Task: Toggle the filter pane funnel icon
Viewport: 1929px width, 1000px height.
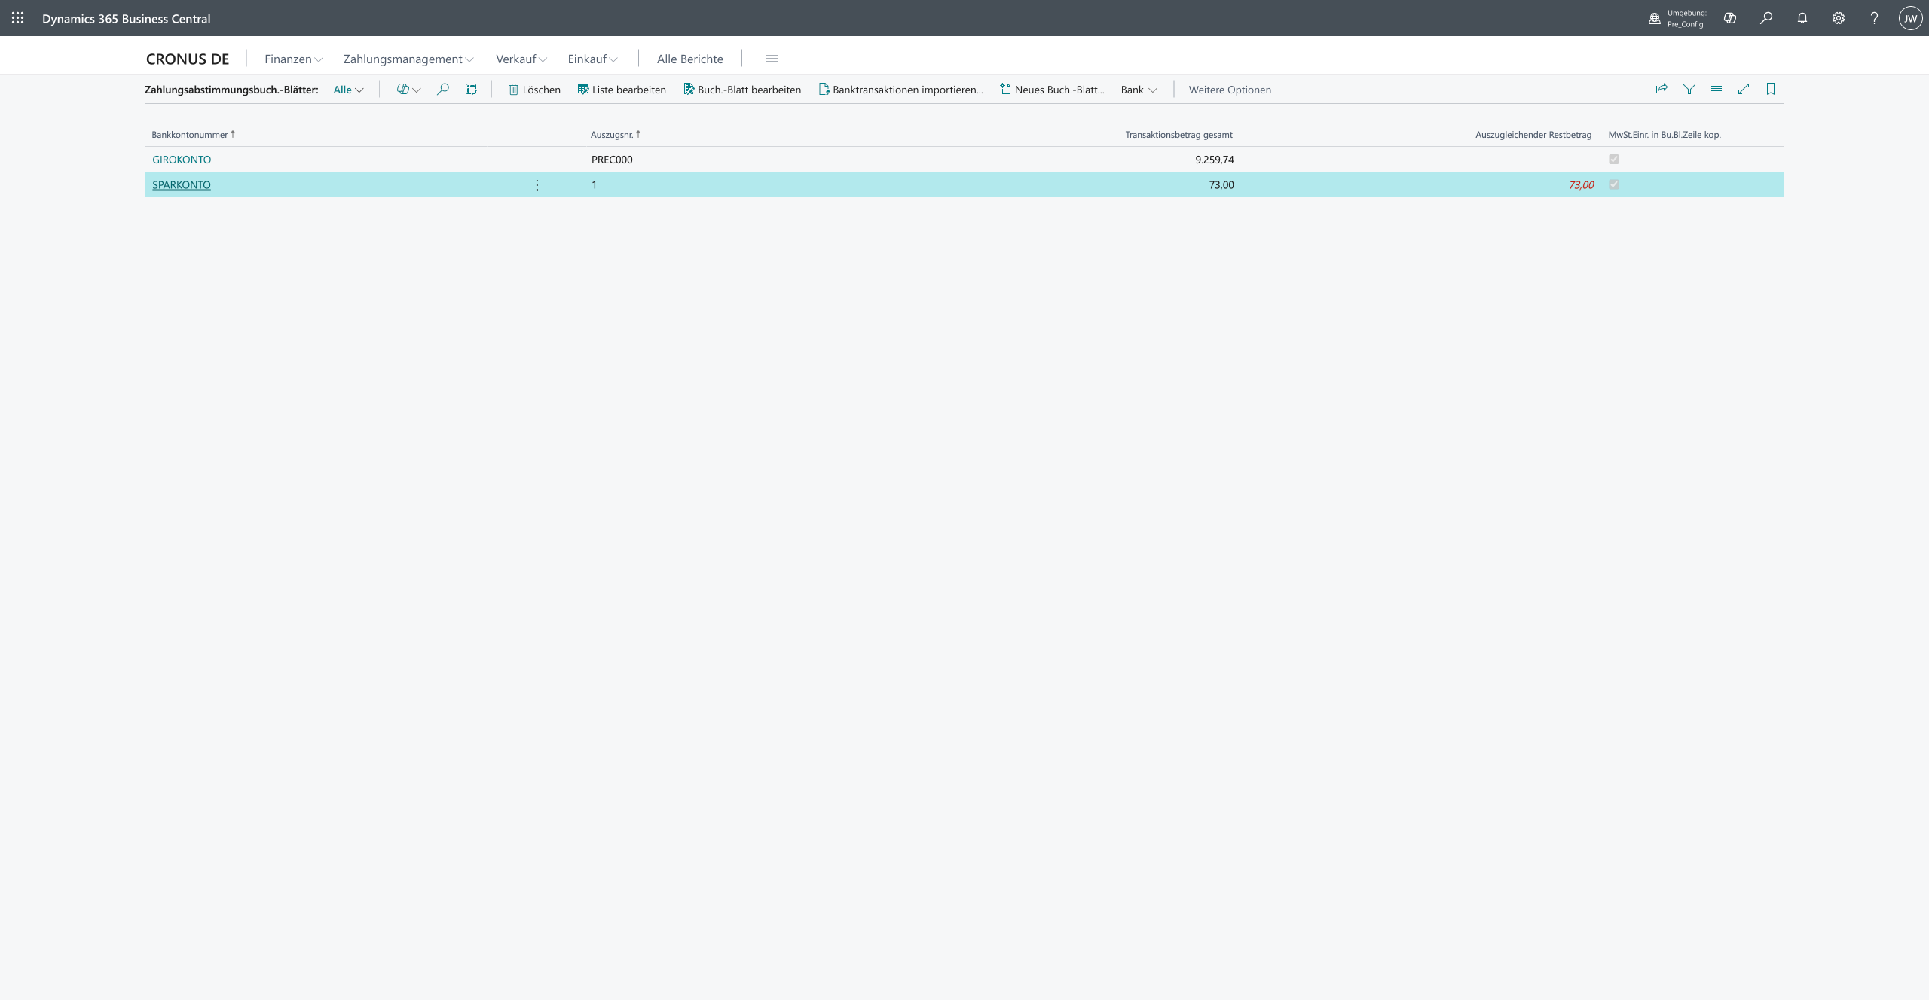Action: 1689,90
